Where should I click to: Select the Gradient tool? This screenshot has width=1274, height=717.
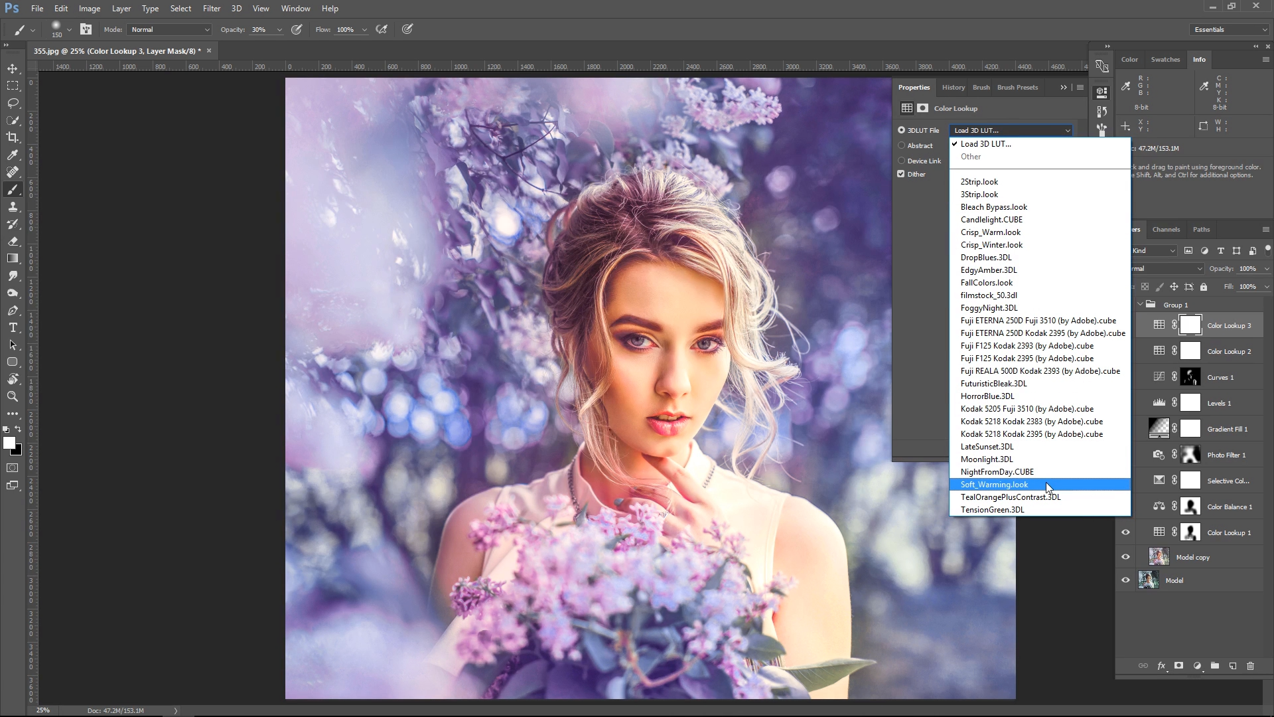pyautogui.click(x=13, y=258)
